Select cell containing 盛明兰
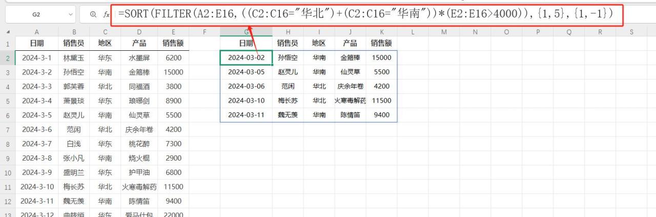This screenshot has width=656, height=217. (74, 173)
